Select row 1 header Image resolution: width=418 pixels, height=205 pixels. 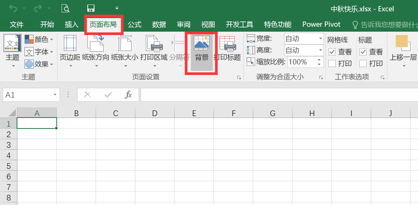[x=9, y=124]
